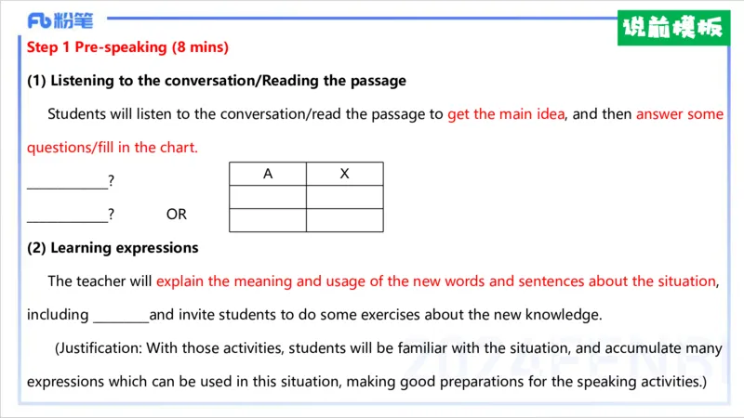Click the bottom-right empty table cell
The width and height of the screenshot is (744, 418).
344,220
